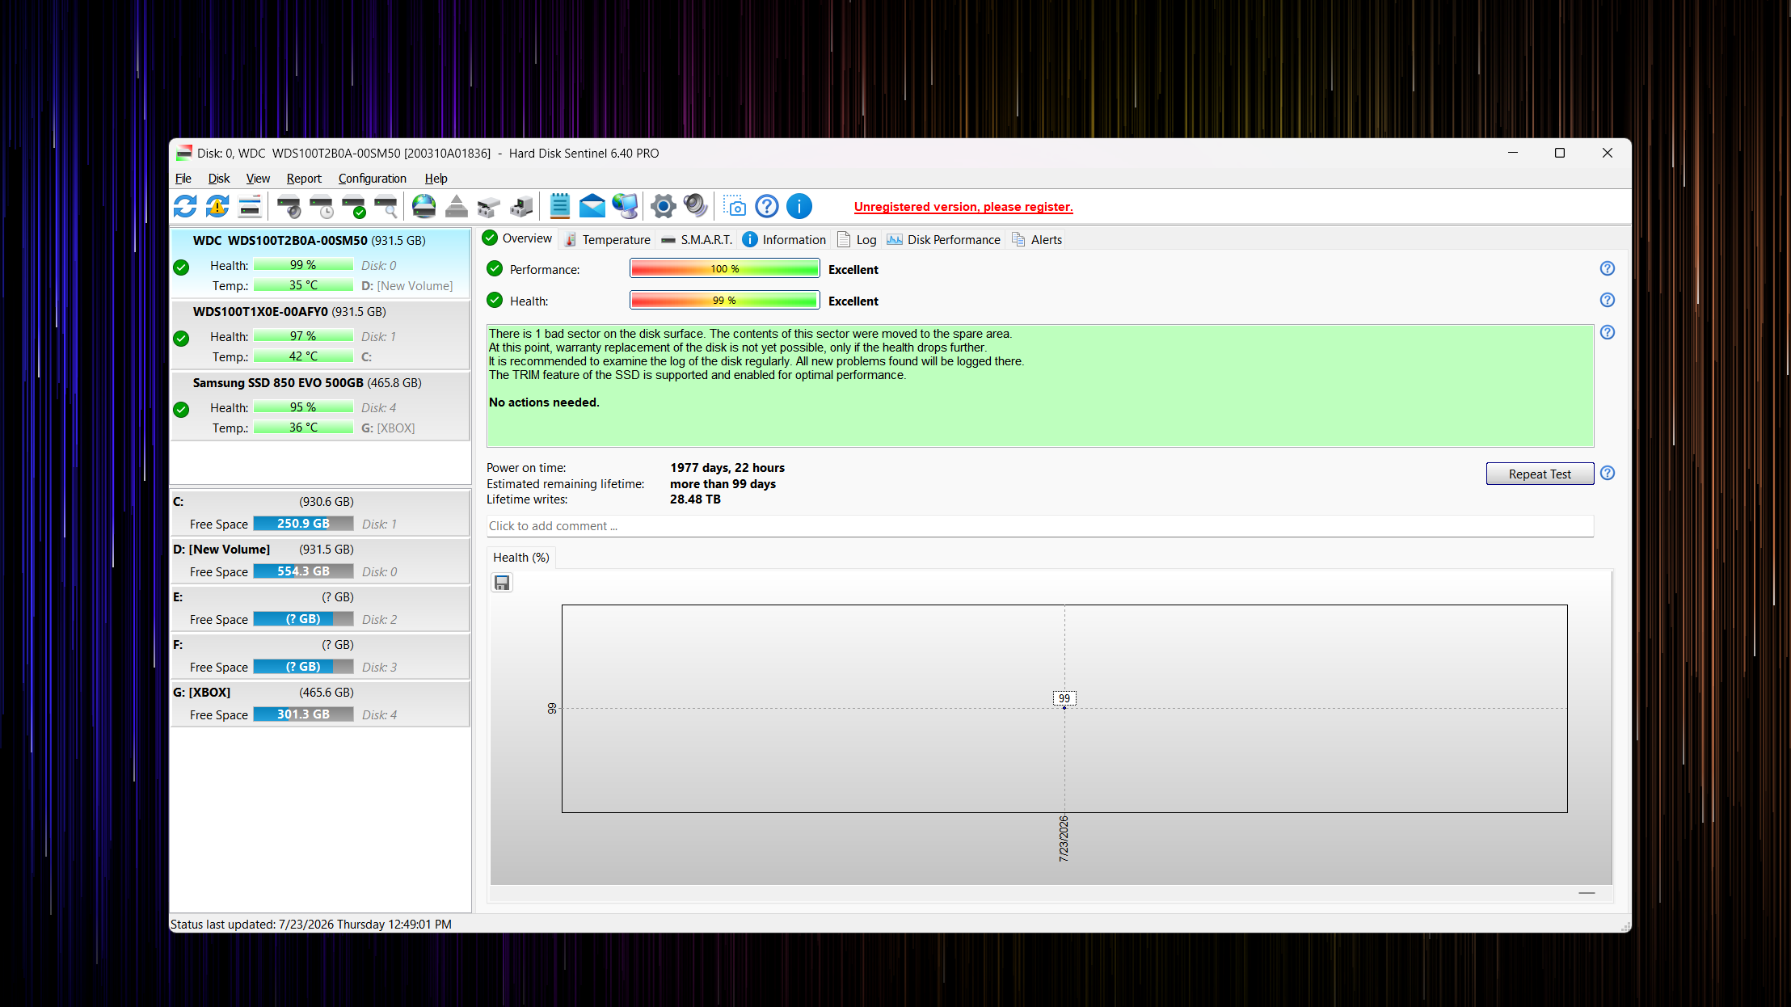1791x1007 pixels.
Task: Click the globe disk icon
Action: pos(424,206)
